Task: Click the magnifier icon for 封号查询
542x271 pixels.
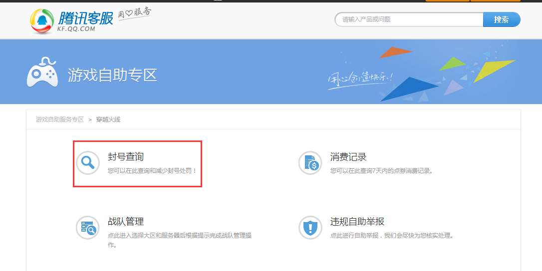Action: 88,162
